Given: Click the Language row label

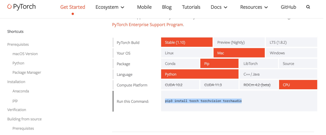Looking at the screenshot, I should tap(124, 74).
